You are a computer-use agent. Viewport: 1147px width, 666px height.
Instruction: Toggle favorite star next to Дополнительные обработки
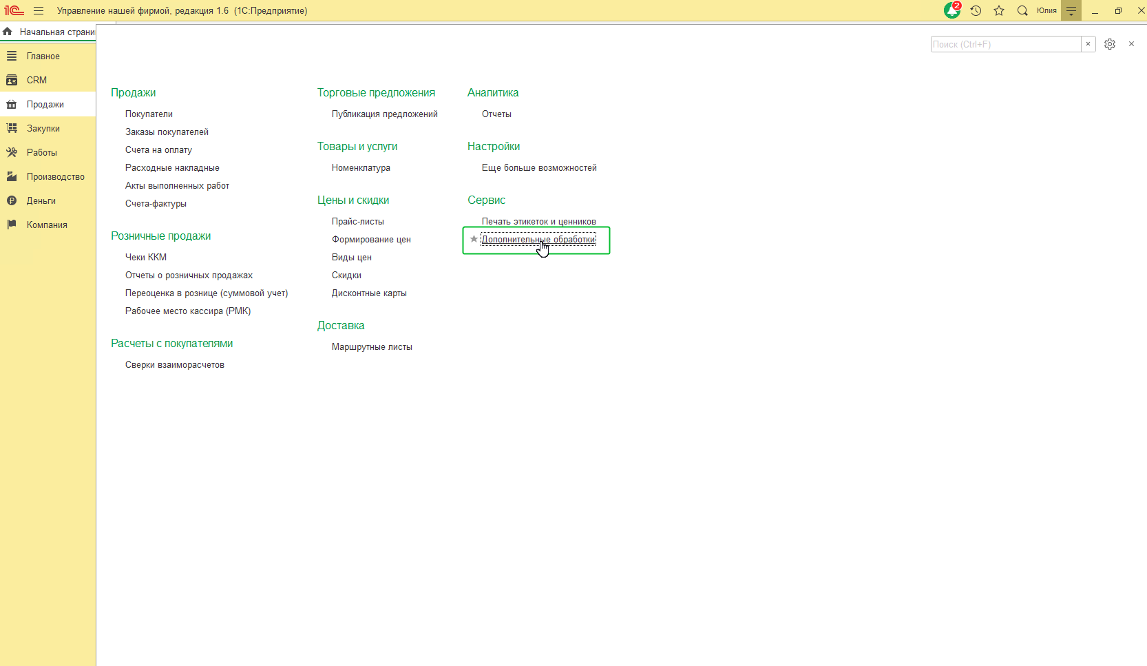pyautogui.click(x=474, y=239)
